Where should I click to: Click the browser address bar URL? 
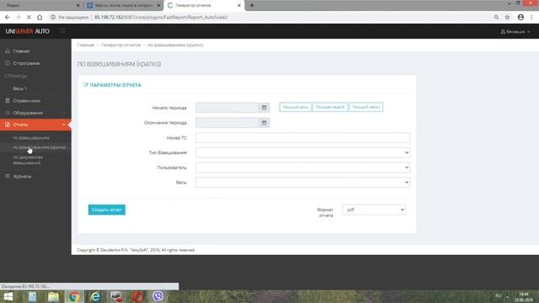coord(161,17)
